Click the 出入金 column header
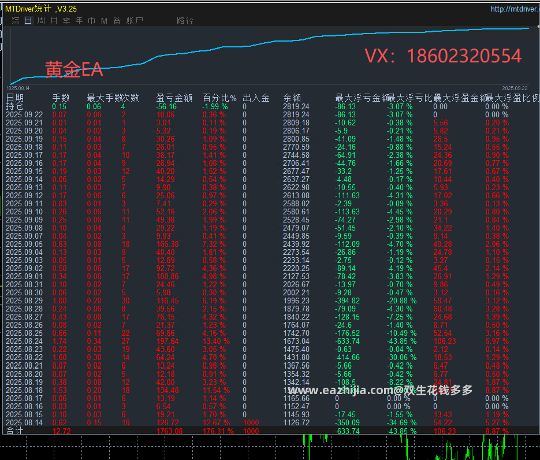Viewport: 540px width, 460px height. pos(256,98)
